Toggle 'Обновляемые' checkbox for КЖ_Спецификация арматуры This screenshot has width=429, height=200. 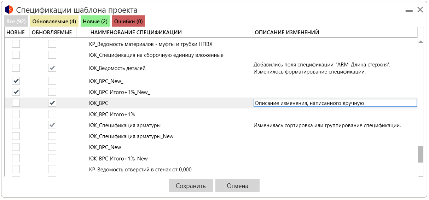pyautogui.click(x=52, y=125)
